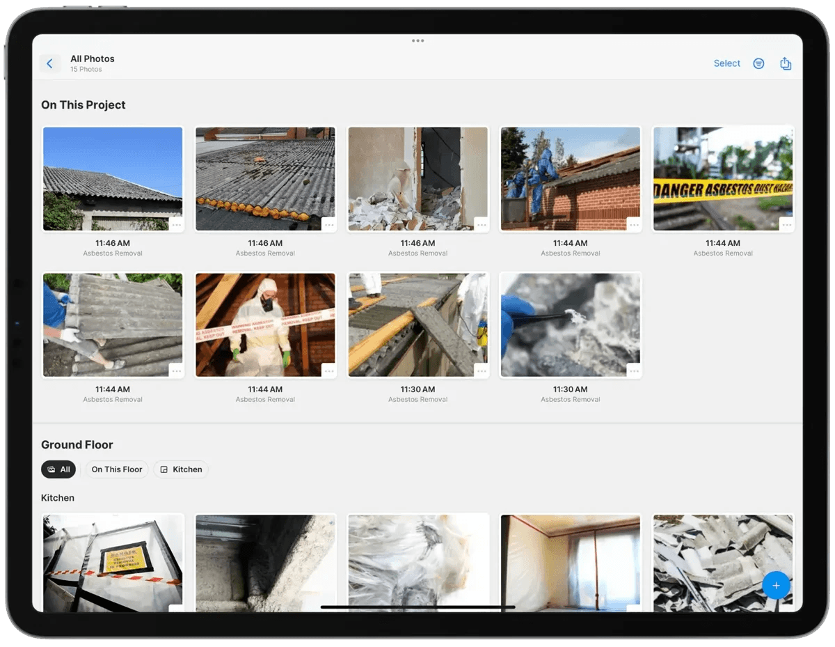
Task: Open the Kitchen photo of plastic sheeting wrap
Action: pyautogui.click(x=417, y=563)
